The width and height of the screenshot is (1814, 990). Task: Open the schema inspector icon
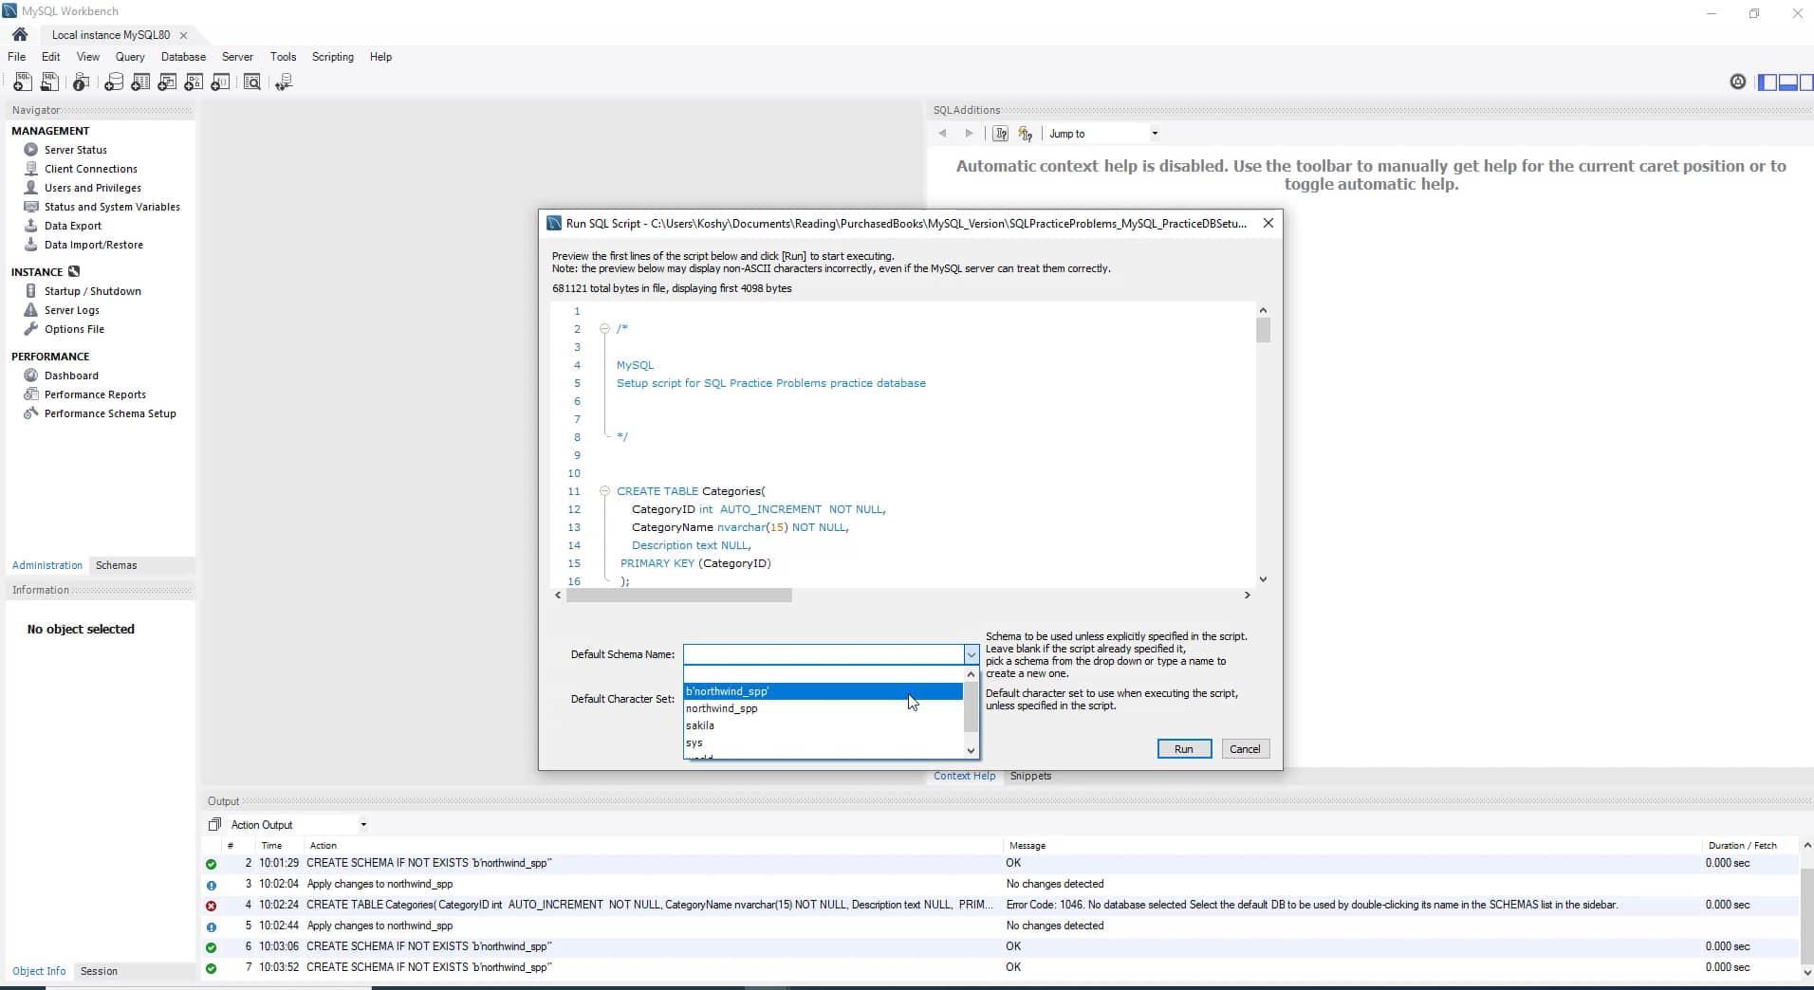click(x=82, y=82)
